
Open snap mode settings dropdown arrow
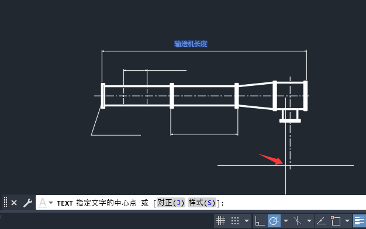coord(247,221)
